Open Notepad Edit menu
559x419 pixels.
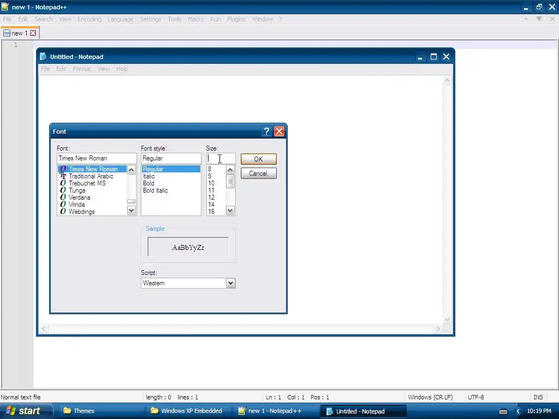[x=61, y=69]
